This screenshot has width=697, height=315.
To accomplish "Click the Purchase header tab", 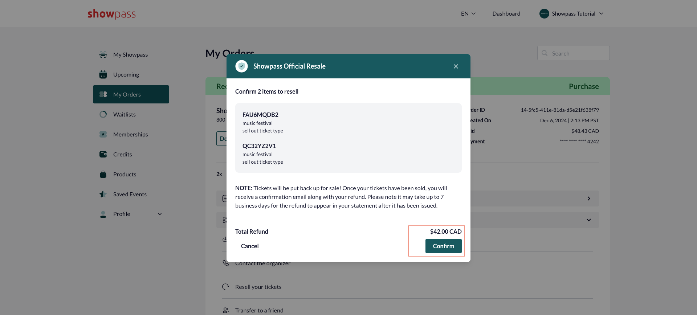I will [584, 86].
